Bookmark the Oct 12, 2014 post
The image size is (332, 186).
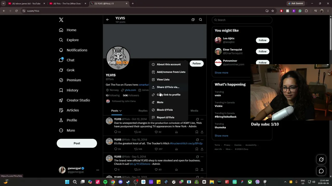click(197, 132)
